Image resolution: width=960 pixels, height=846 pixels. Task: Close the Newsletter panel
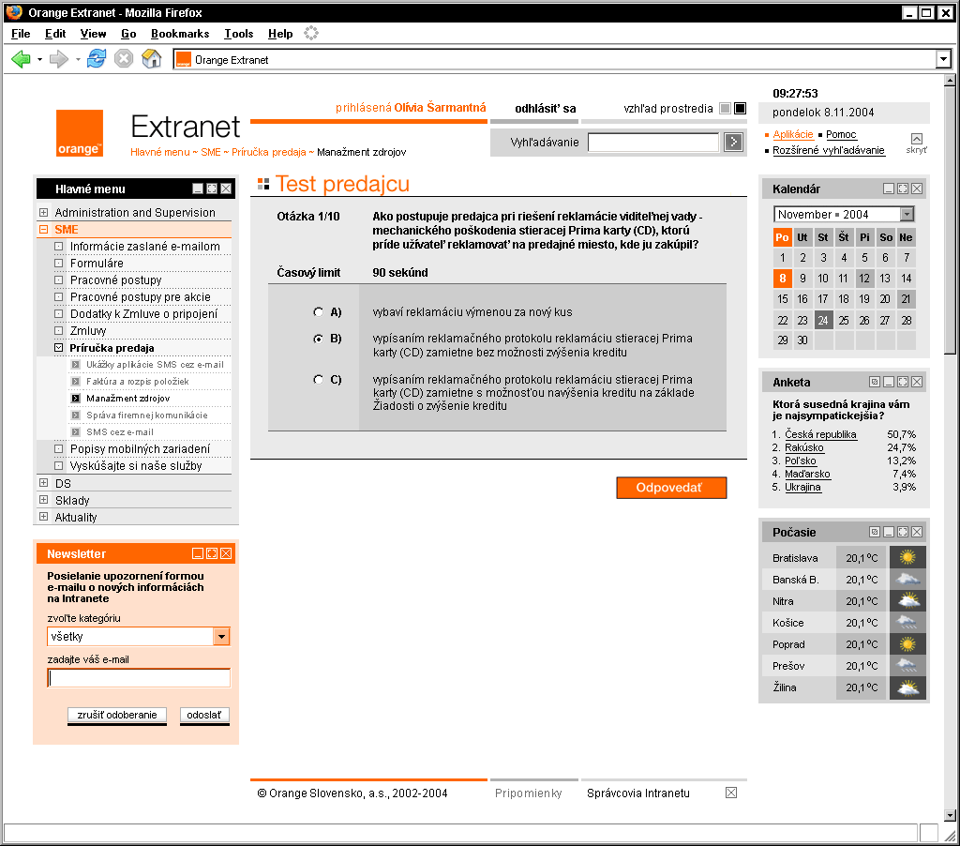pyautogui.click(x=226, y=553)
